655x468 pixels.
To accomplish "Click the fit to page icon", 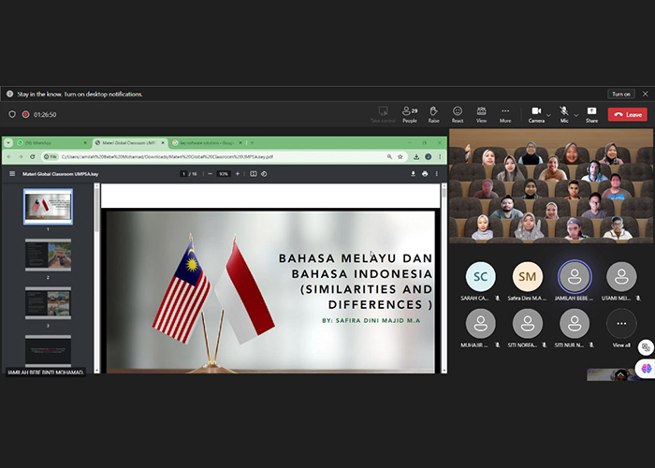I will pos(254,174).
